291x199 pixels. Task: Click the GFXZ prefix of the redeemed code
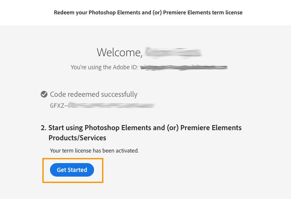(x=57, y=106)
